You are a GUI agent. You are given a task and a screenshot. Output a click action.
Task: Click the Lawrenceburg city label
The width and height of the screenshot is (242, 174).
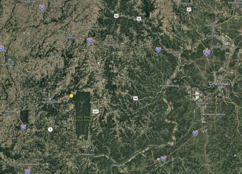[x=168, y=85]
